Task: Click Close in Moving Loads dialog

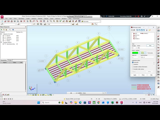Action: (143, 75)
